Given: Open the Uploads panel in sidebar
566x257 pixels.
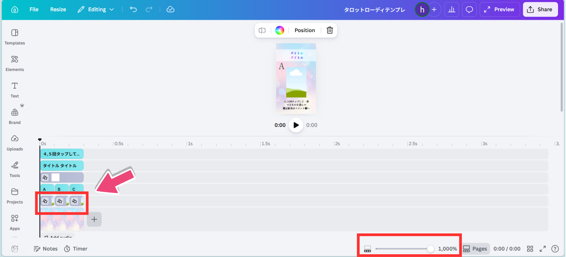Looking at the screenshot, I should tap(15, 143).
